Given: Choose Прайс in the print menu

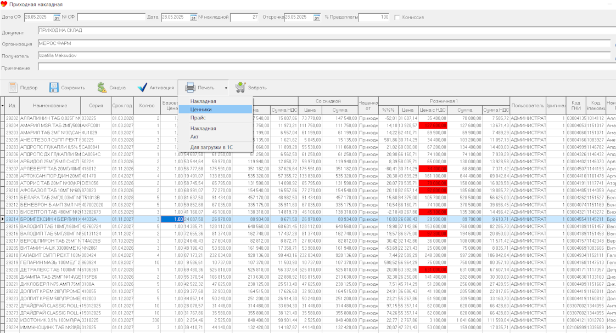Looking at the screenshot, I should click(198, 118).
